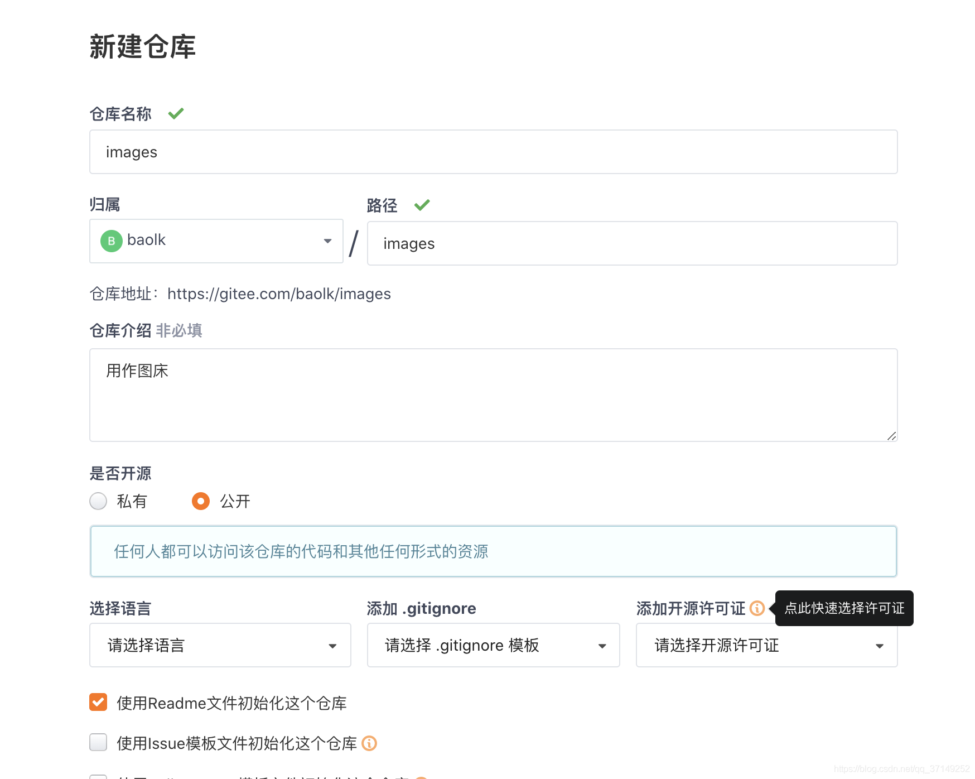Click the 任何人都可以访问该仓库 notice text
This screenshot has width=975, height=779.
301,551
